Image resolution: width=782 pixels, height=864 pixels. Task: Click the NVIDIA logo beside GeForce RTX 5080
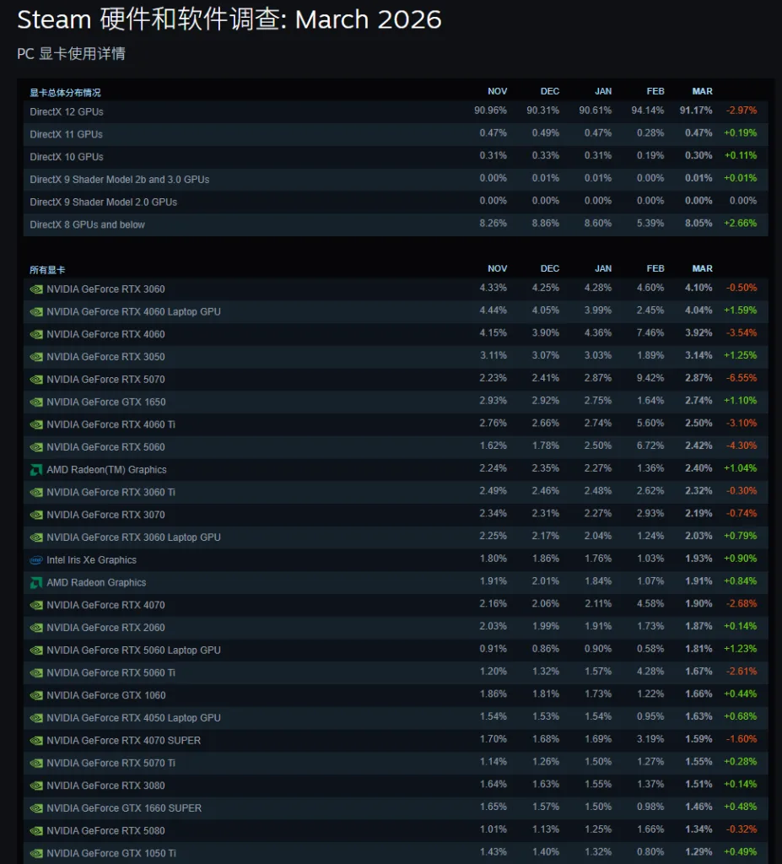(x=36, y=831)
